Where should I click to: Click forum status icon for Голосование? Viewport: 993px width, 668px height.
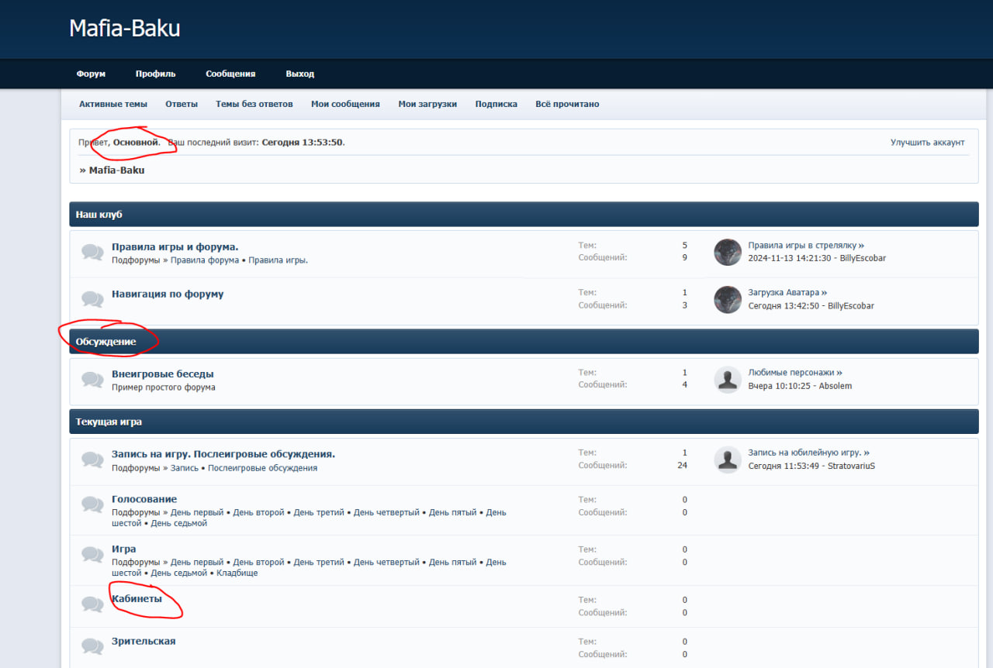tap(92, 504)
